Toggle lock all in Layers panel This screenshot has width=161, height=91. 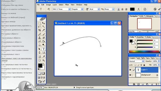point(144,65)
